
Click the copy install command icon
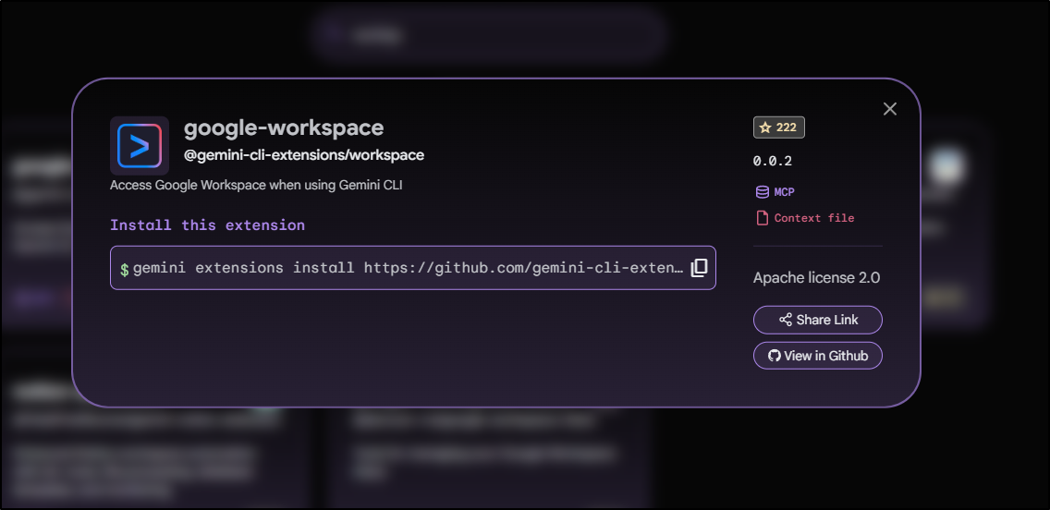point(699,268)
